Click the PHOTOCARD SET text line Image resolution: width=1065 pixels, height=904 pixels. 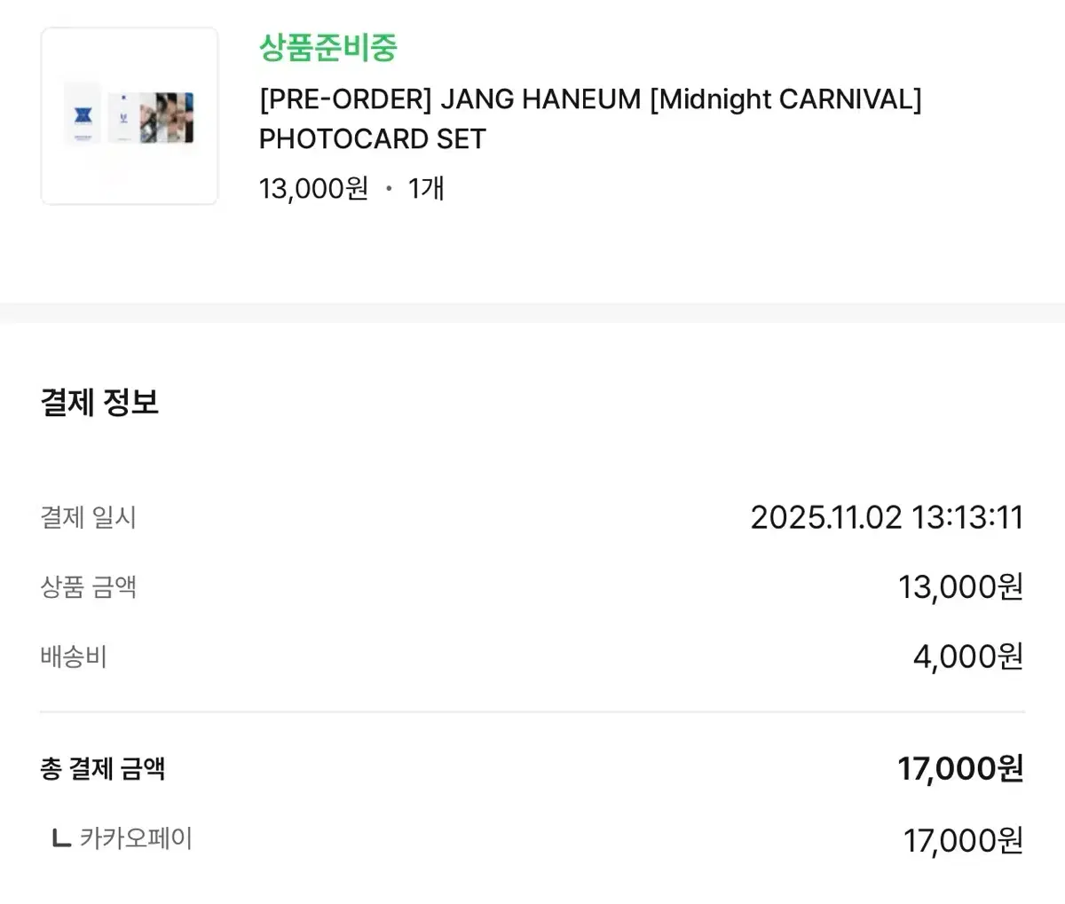373,139
